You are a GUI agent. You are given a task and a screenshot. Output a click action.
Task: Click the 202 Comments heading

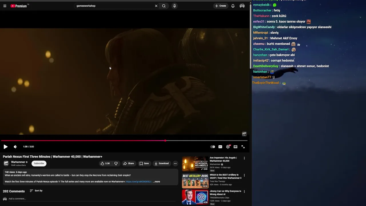click(14, 191)
